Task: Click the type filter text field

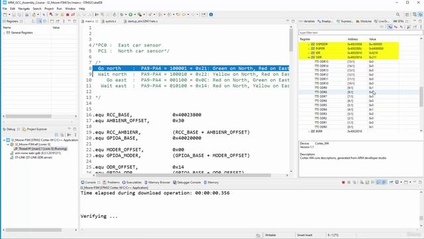Action: [x=360, y=33]
